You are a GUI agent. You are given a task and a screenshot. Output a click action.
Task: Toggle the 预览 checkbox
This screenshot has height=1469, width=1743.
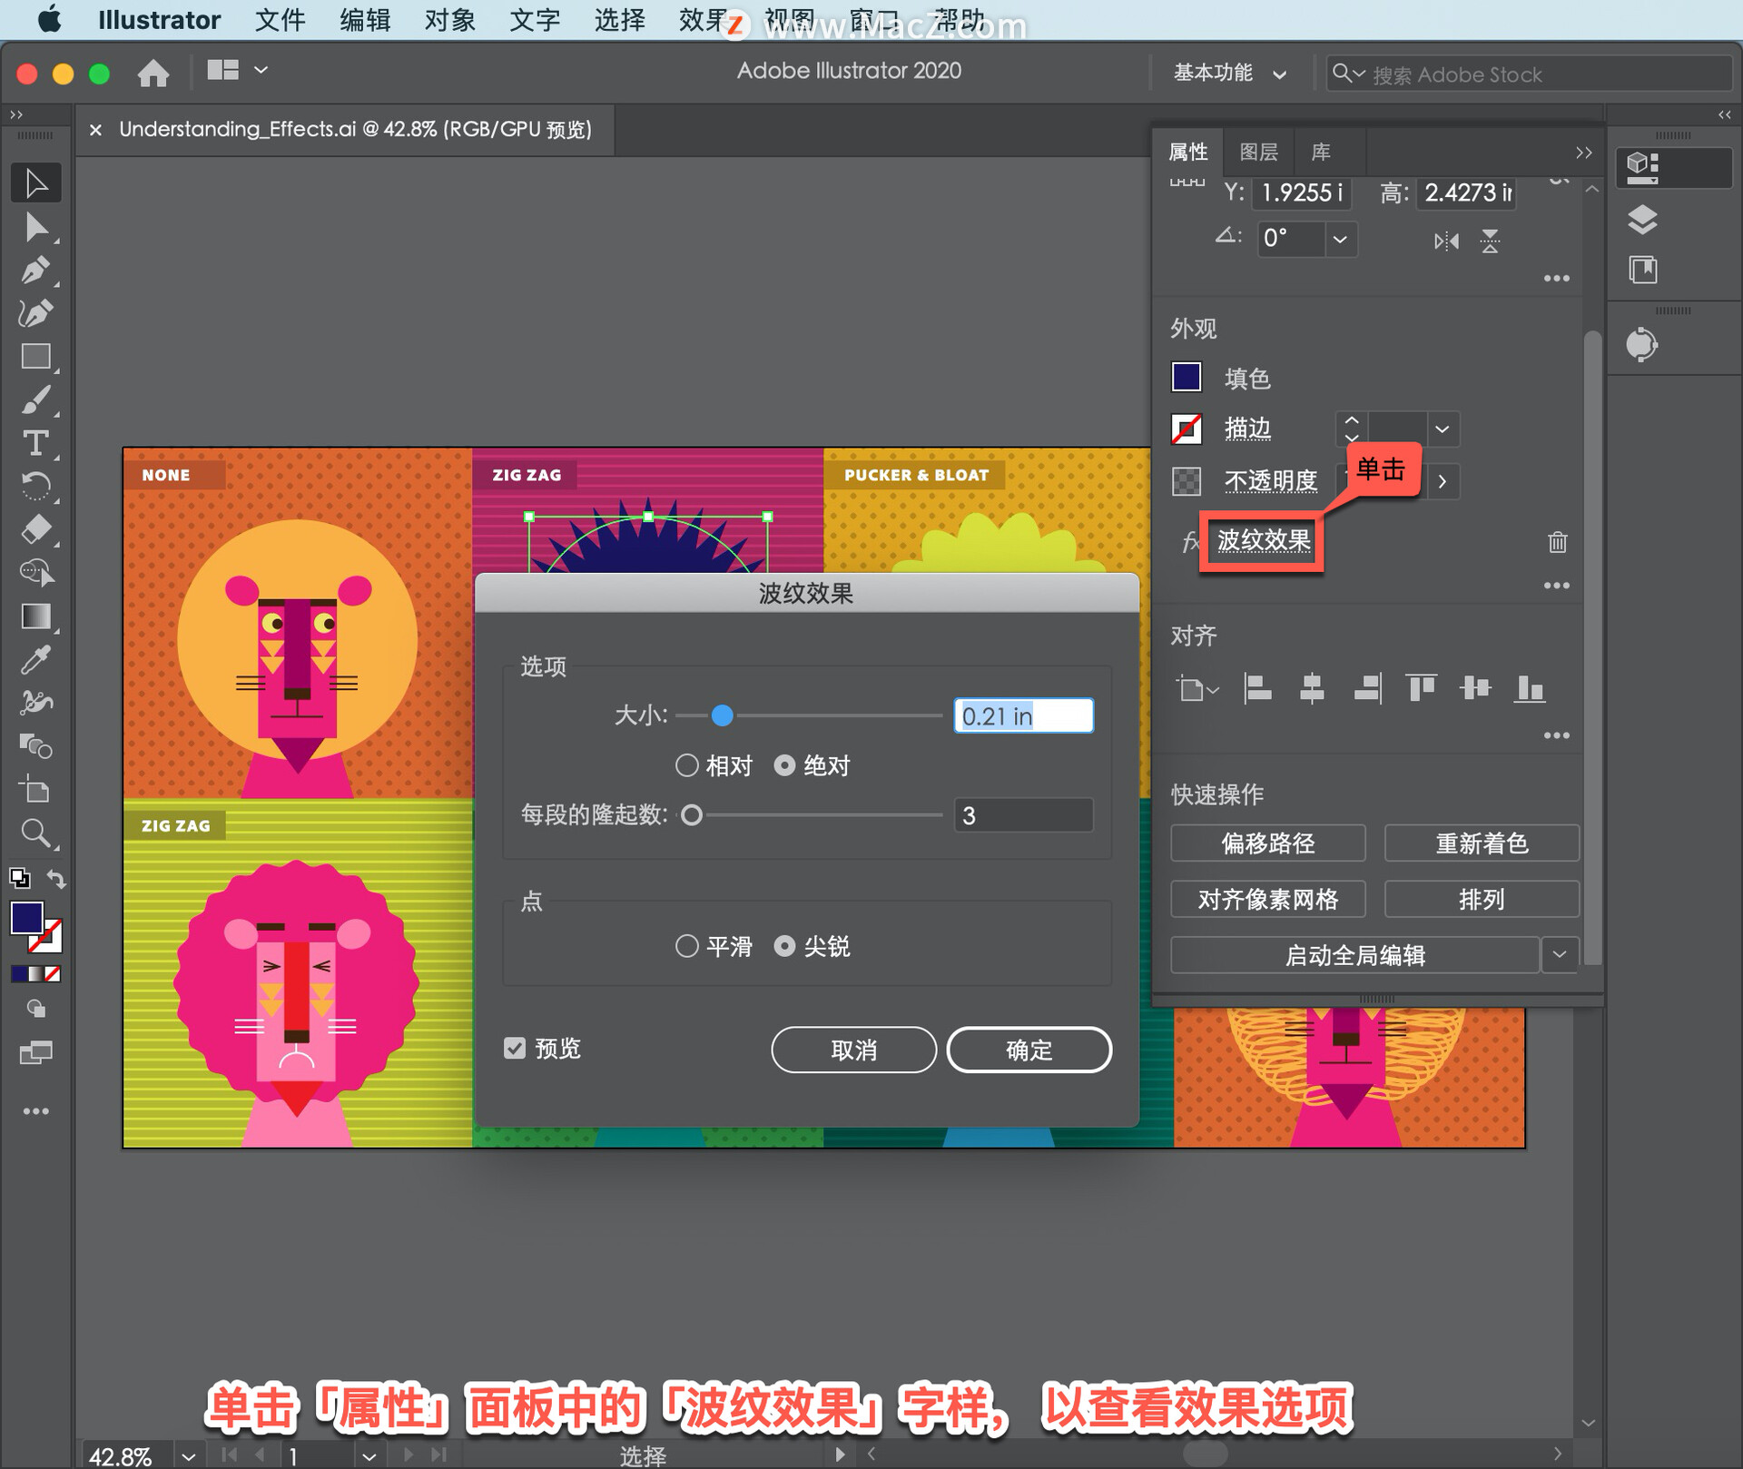click(x=515, y=1049)
